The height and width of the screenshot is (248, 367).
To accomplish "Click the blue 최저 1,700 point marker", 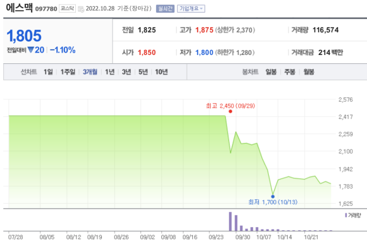I will [273, 197].
